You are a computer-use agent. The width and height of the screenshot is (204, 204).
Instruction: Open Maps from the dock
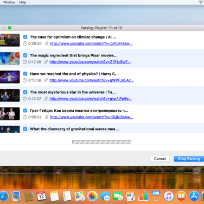coord(80,196)
